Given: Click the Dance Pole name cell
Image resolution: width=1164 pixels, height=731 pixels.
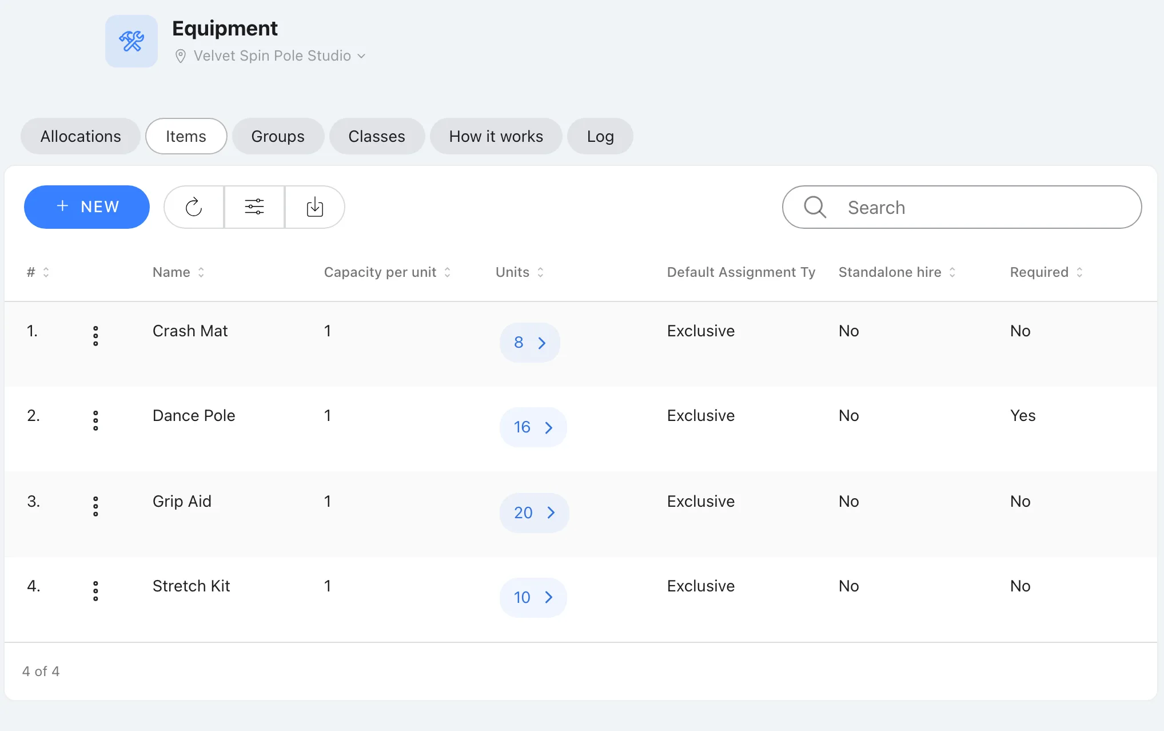Looking at the screenshot, I should coord(194,416).
